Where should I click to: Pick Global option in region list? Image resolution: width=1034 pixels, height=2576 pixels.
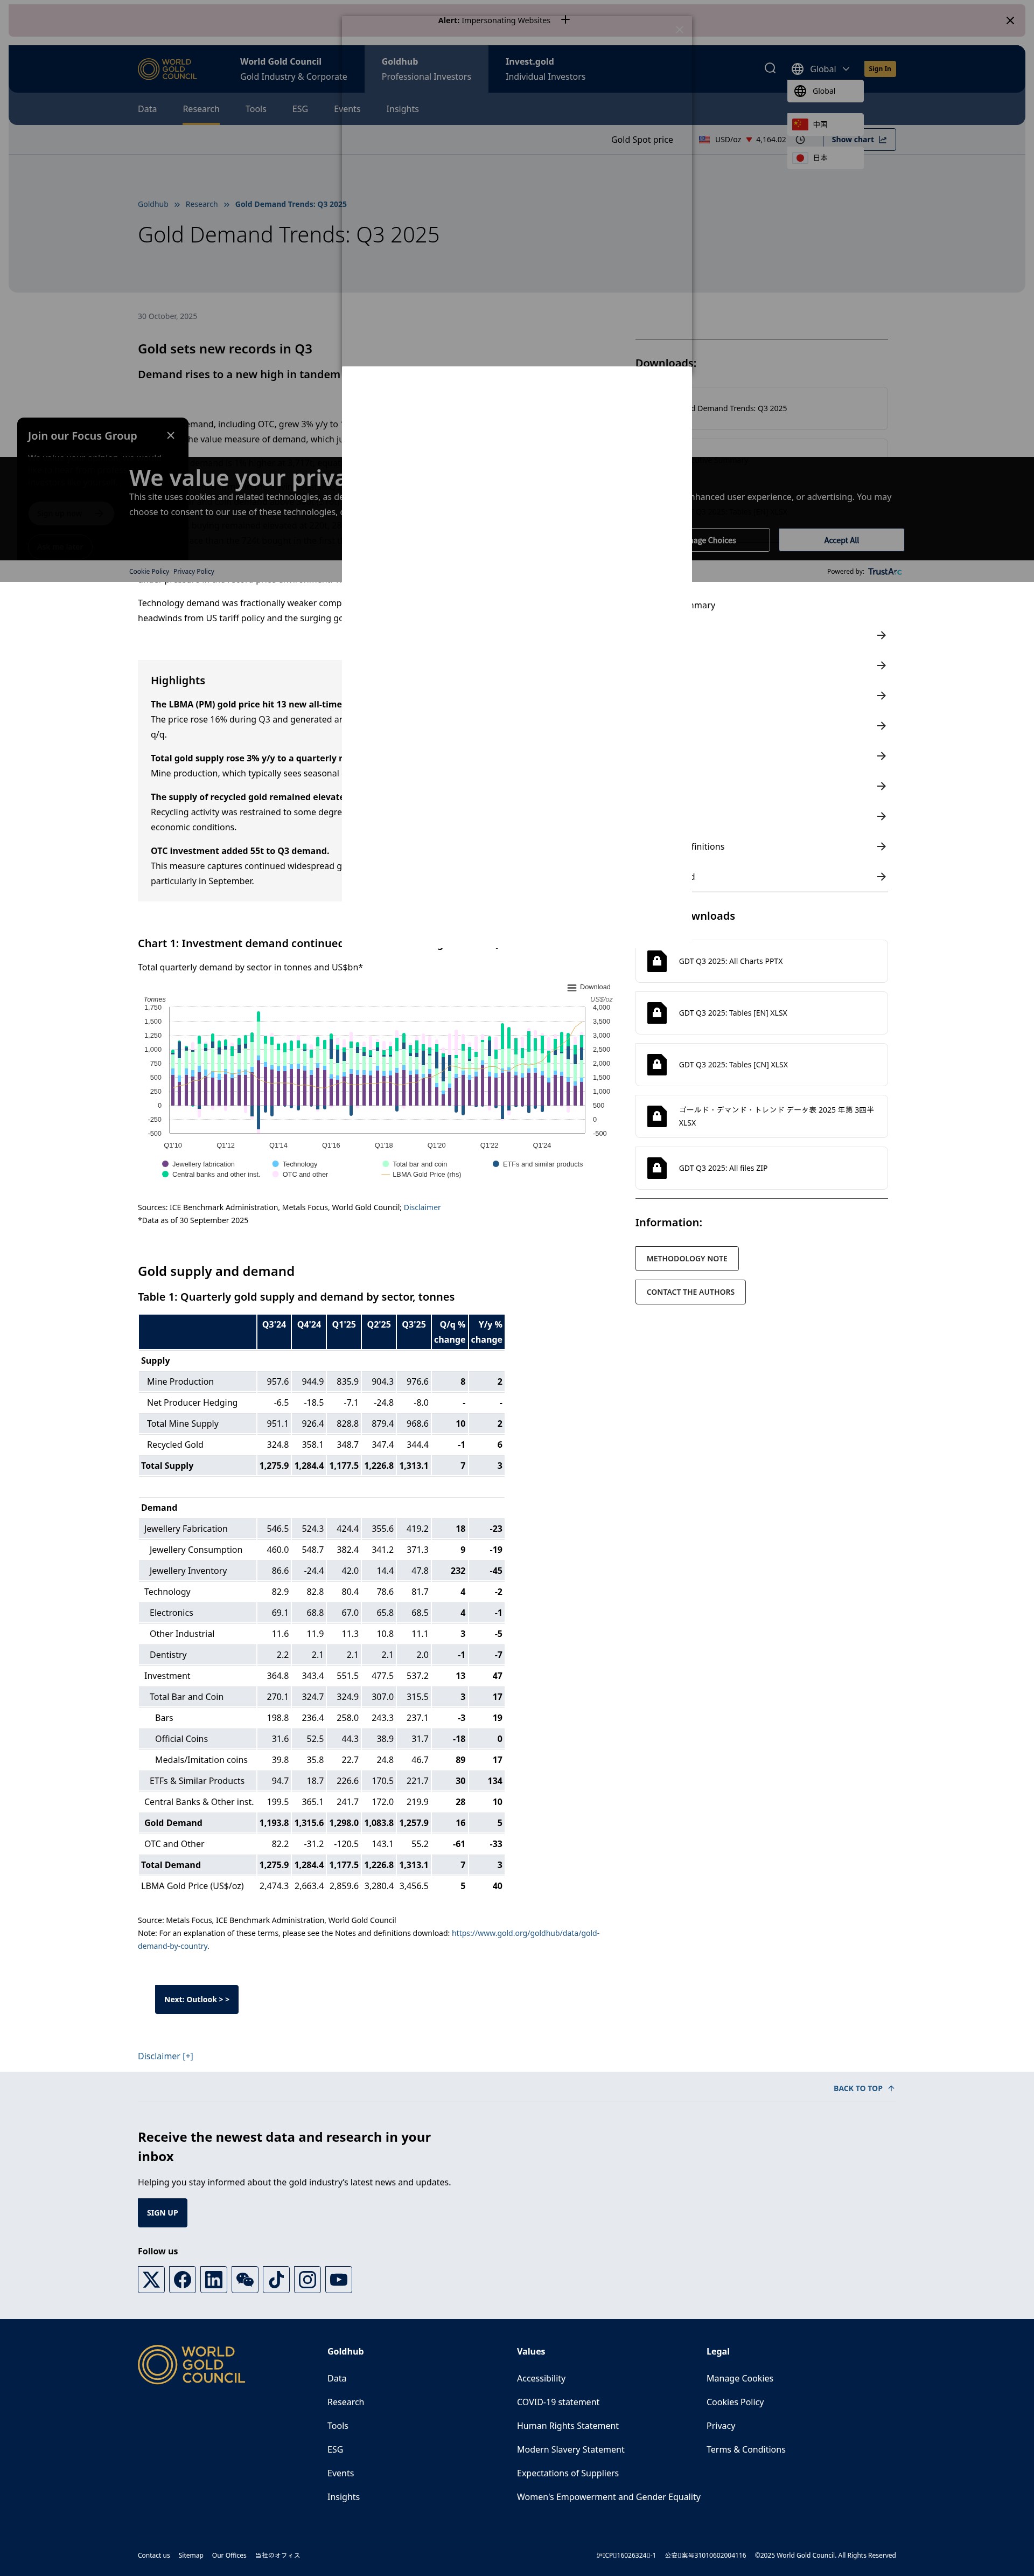825,91
